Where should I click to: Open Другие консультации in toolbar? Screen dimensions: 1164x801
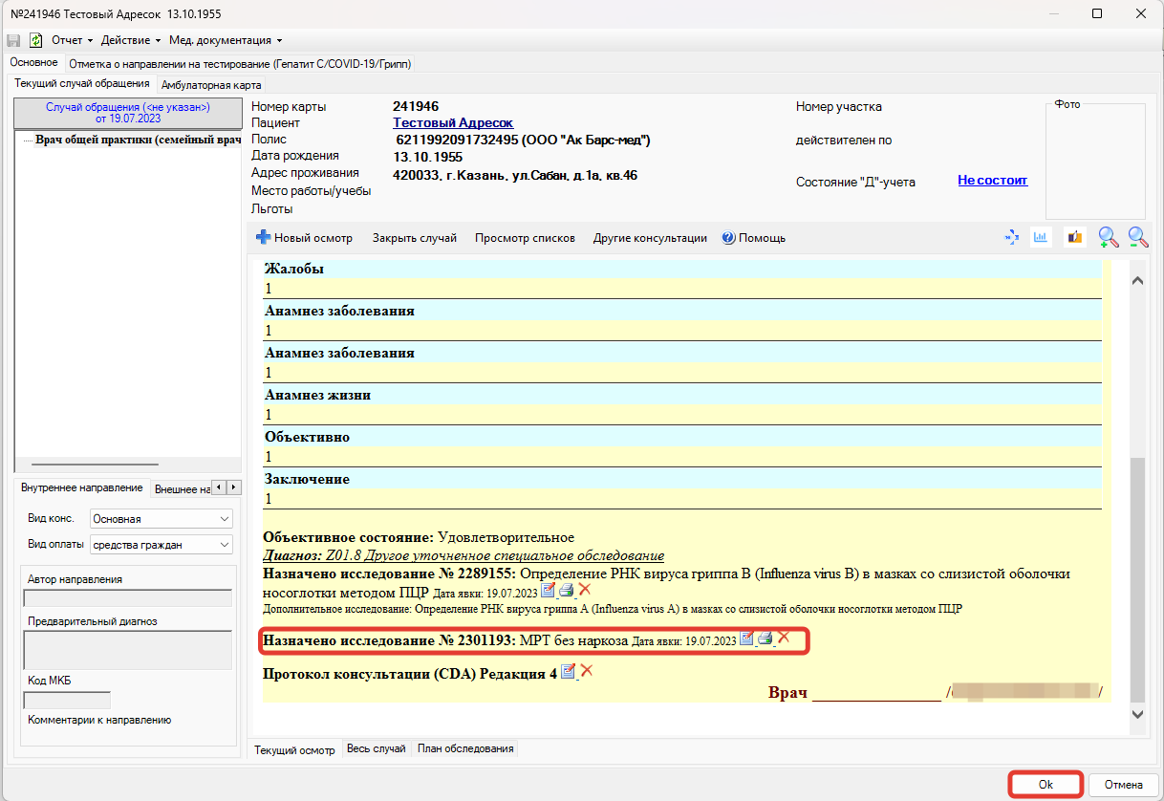650,238
